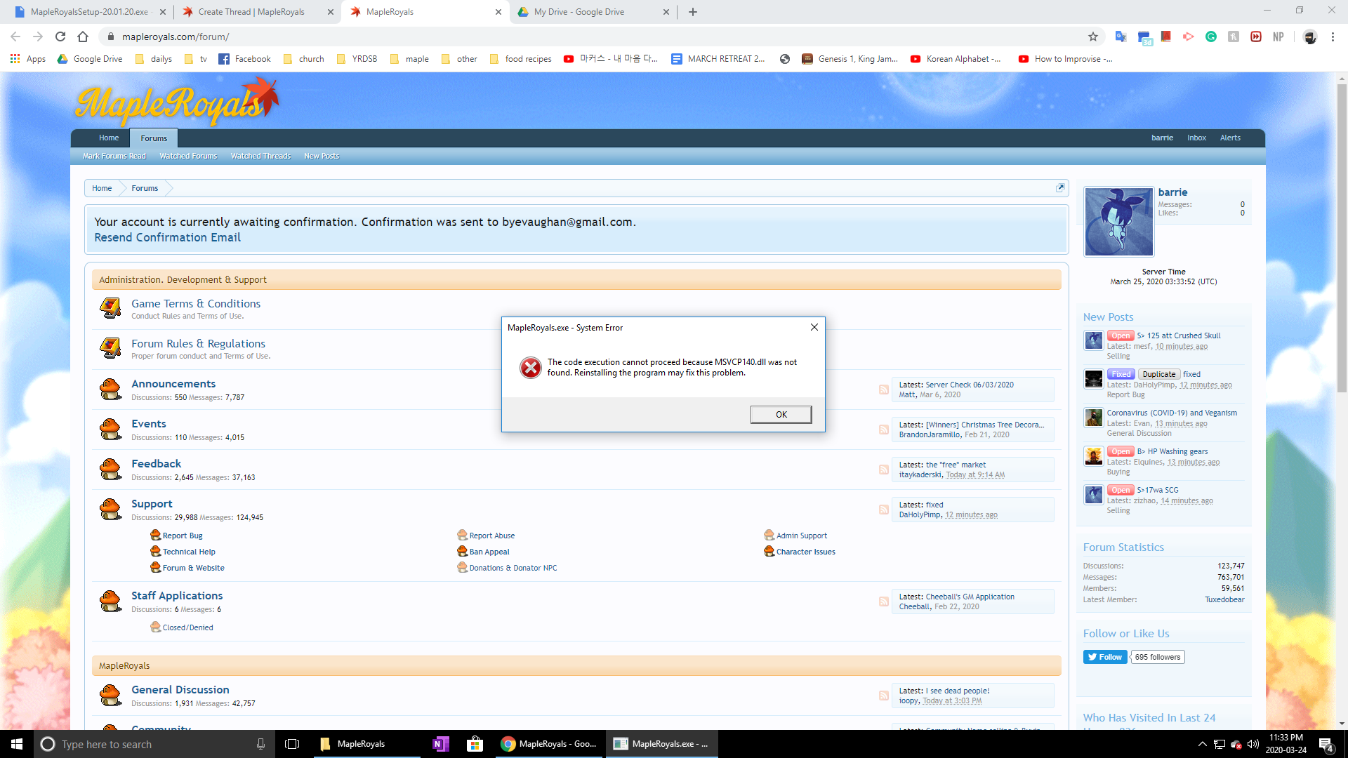The height and width of the screenshot is (758, 1348).
Task: Open Watched Threads
Action: coord(260,156)
